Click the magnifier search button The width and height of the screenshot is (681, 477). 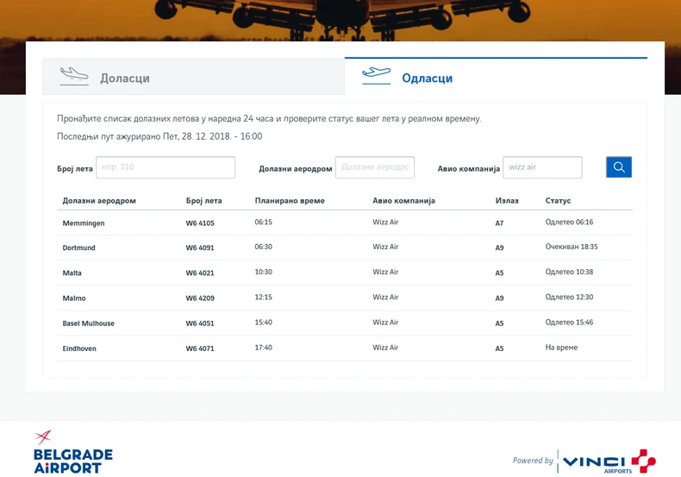point(619,167)
